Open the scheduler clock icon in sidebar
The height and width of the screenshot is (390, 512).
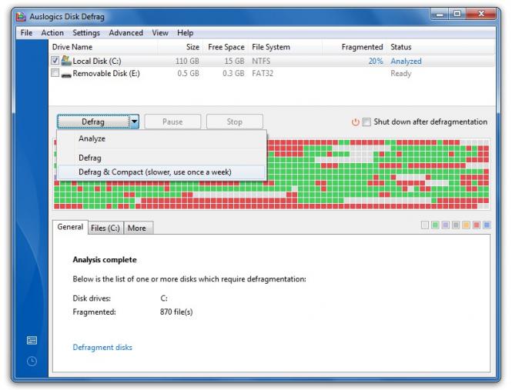[32, 362]
